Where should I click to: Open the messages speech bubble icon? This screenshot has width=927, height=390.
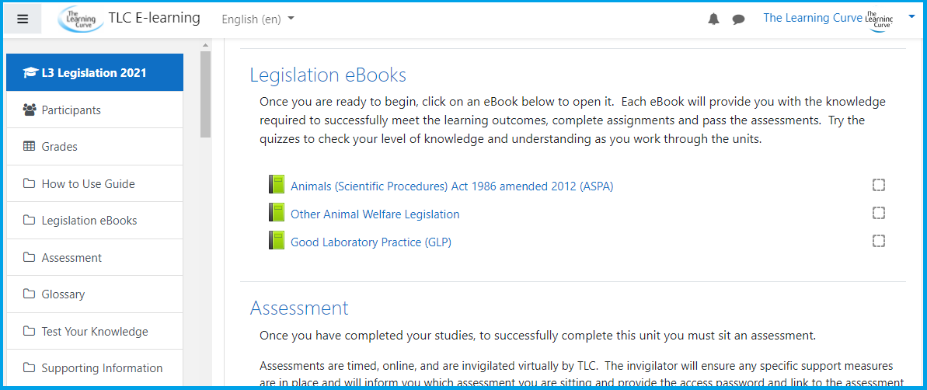(738, 19)
